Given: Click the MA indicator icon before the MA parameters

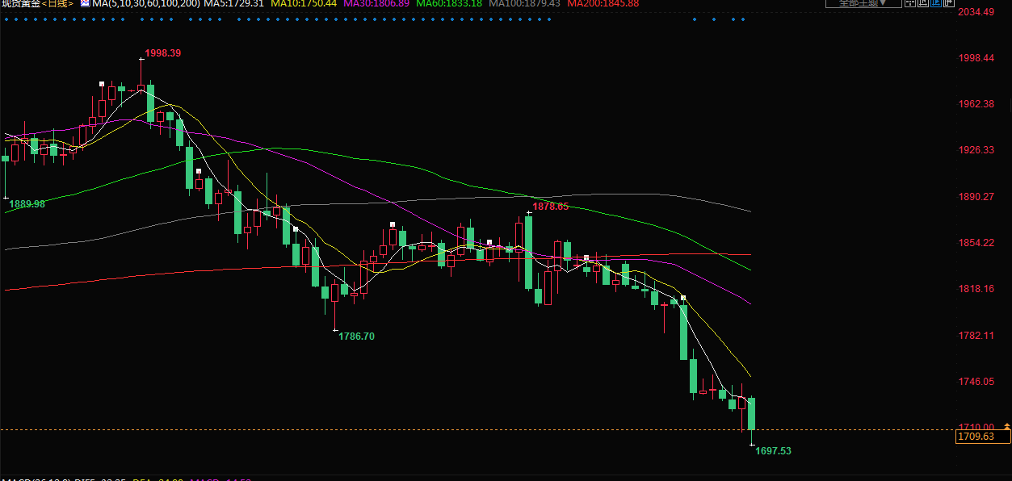Looking at the screenshot, I should tap(84, 3).
